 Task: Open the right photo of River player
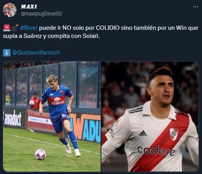pyautogui.click(x=150, y=116)
